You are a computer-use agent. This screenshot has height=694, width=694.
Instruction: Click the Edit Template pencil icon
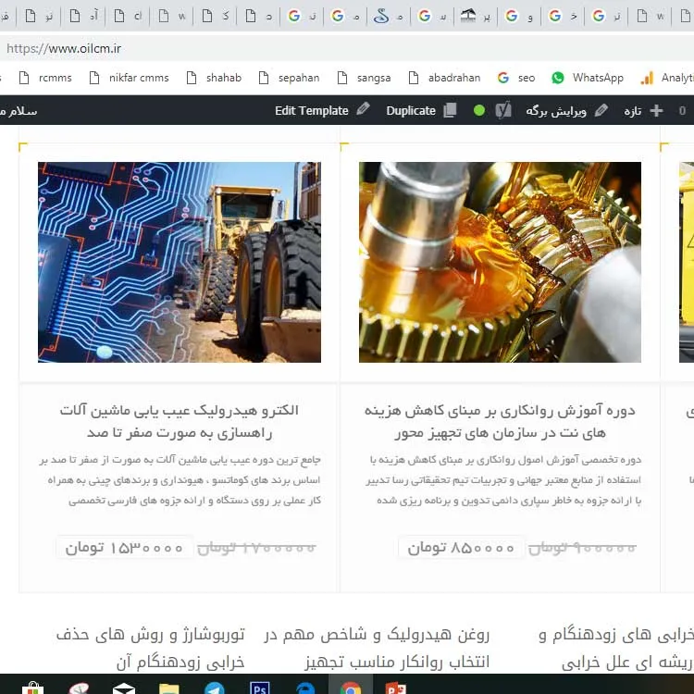(x=363, y=110)
